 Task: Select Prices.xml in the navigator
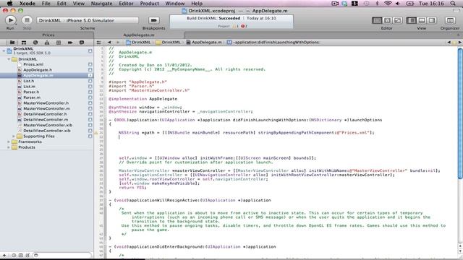pos(33,64)
